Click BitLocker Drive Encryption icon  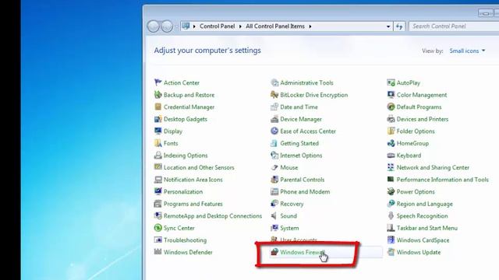point(274,95)
